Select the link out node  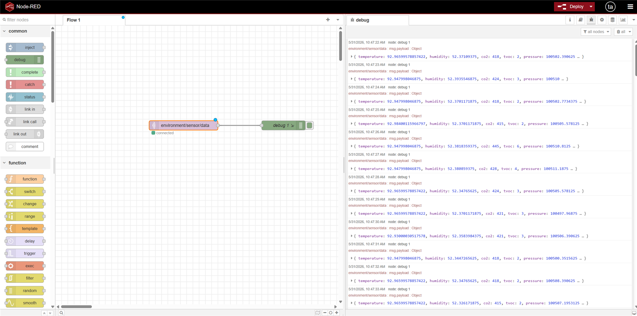click(x=25, y=134)
